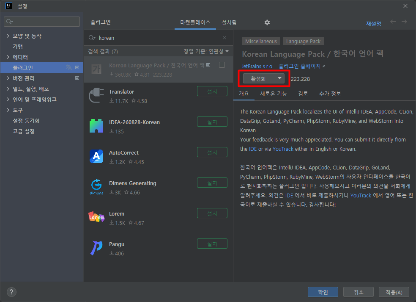This screenshot has width=416, height=302.
Task: Click the Miscellaneous tag
Action: point(261,41)
